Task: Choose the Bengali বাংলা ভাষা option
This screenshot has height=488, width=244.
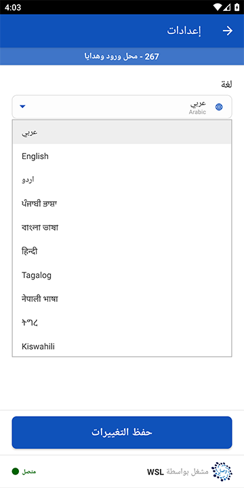Action: click(122, 228)
